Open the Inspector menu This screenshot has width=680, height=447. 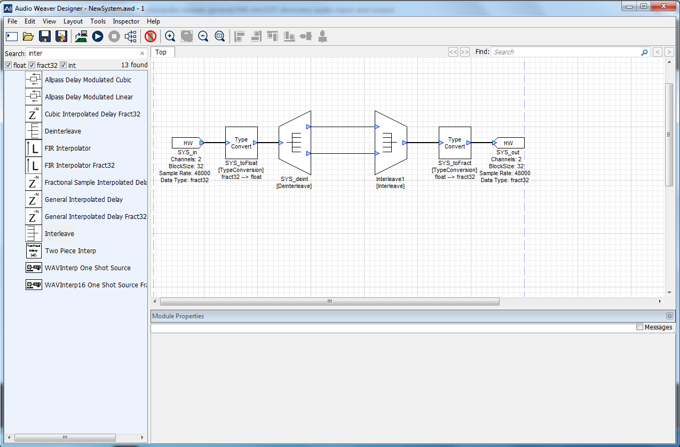tap(126, 21)
